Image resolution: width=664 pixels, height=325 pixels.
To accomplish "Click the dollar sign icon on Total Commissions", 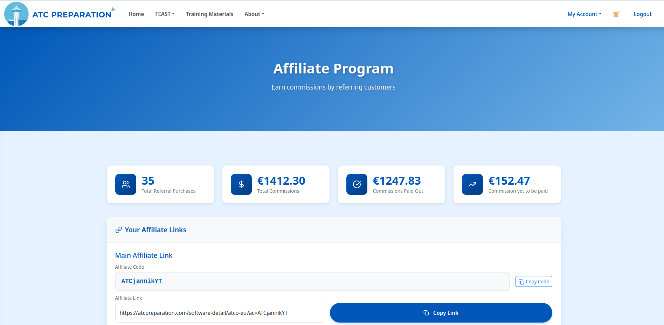I will [x=241, y=184].
